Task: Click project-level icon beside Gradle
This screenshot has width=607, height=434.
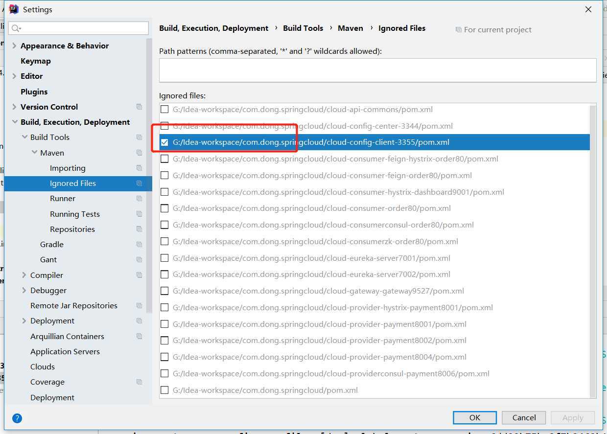Action: (x=140, y=244)
